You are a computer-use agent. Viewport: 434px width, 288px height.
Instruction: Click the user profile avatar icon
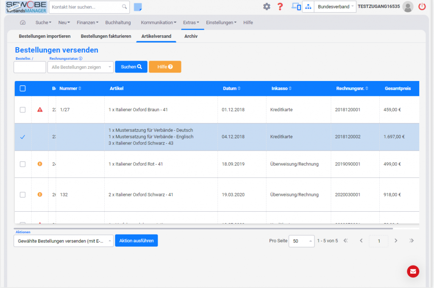(408, 7)
